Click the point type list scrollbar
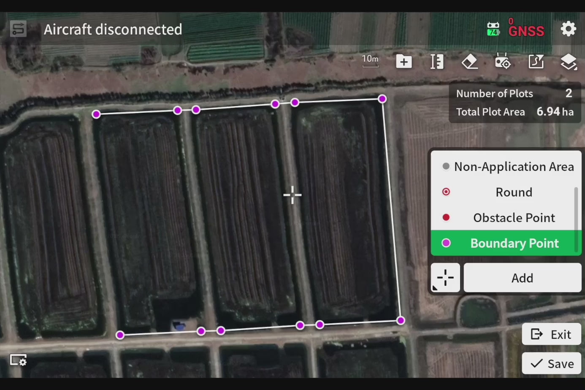This screenshot has height=390, width=585. click(x=576, y=219)
